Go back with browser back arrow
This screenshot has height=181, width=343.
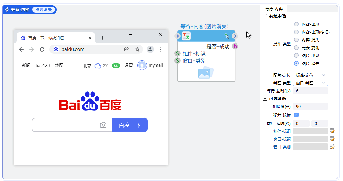point(21,49)
